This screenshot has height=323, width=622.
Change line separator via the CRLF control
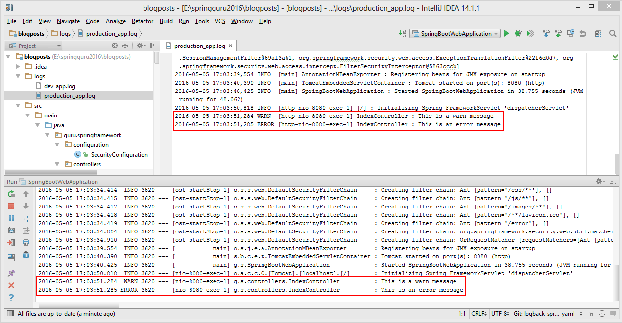tap(478, 314)
